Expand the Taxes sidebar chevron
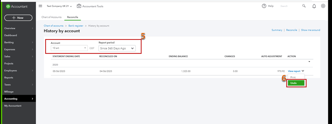 32,84
